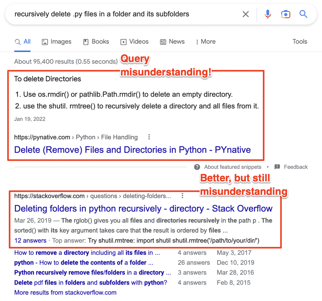Open options menu for stackoverflow.com result
The width and height of the screenshot is (322, 301).
[x=182, y=196]
